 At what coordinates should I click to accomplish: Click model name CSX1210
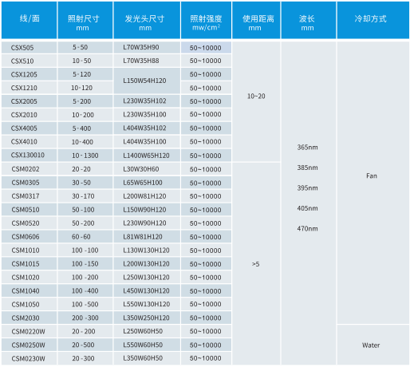point(29,88)
